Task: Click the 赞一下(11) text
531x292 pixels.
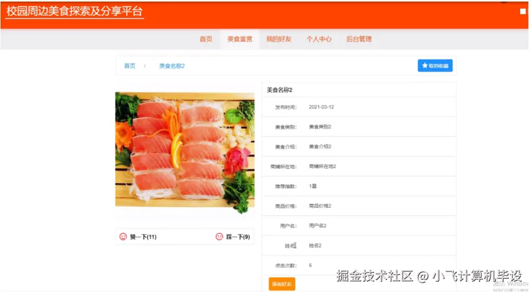Action: [143, 237]
